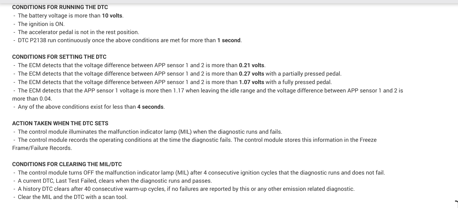Click the bold "10 volts" battery value
458x208 pixels.
pos(112,16)
